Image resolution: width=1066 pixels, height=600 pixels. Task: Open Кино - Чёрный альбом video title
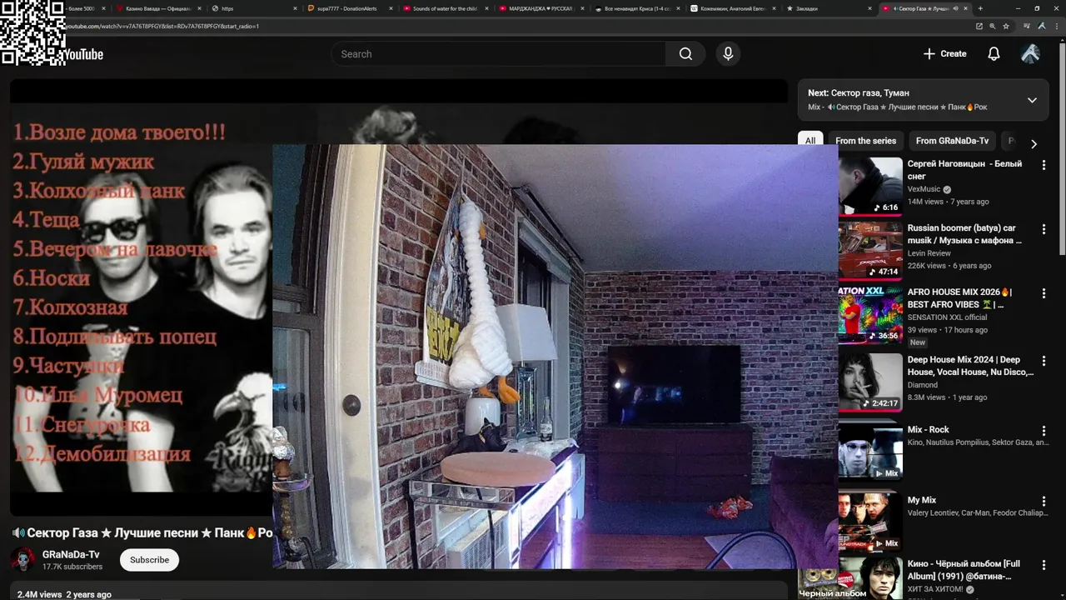pos(964,570)
